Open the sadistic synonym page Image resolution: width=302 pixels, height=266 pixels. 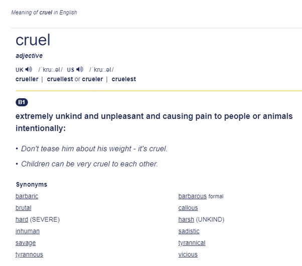tap(189, 231)
